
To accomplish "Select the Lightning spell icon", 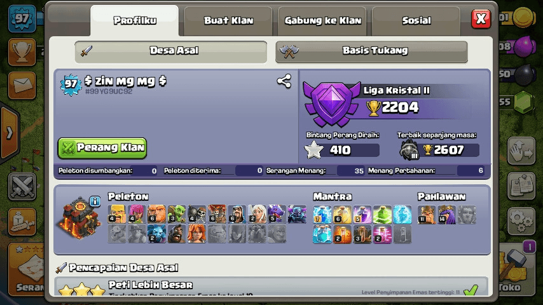I will point(322,214).
